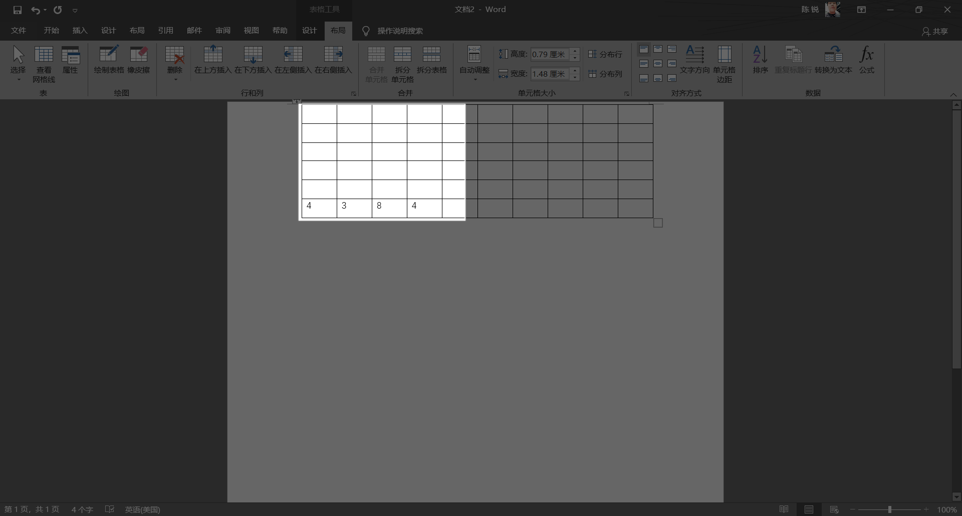Screen dimensions: 962x516
Task: Open table Properties (属性)
Action: [x=70, y=60]
